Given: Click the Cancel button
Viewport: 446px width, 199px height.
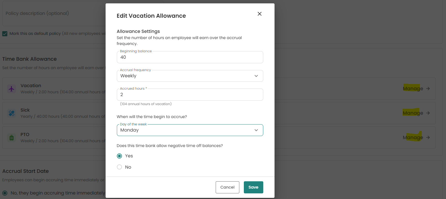Looking at the screenshot, I should point(227,187).
